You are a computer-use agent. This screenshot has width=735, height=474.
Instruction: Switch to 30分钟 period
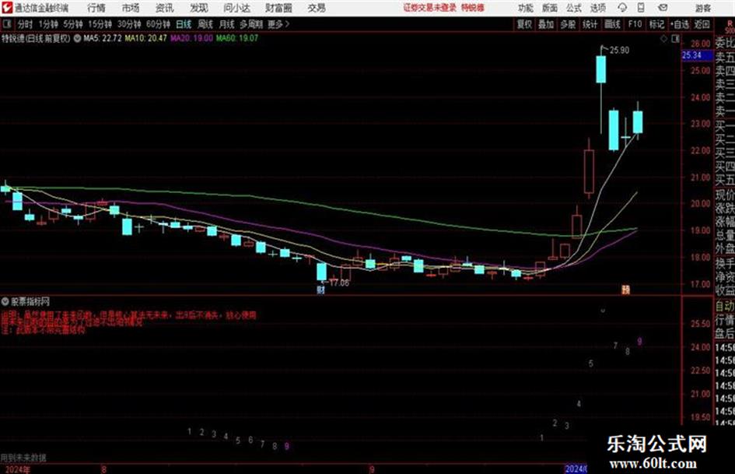[x=129, y=24]
